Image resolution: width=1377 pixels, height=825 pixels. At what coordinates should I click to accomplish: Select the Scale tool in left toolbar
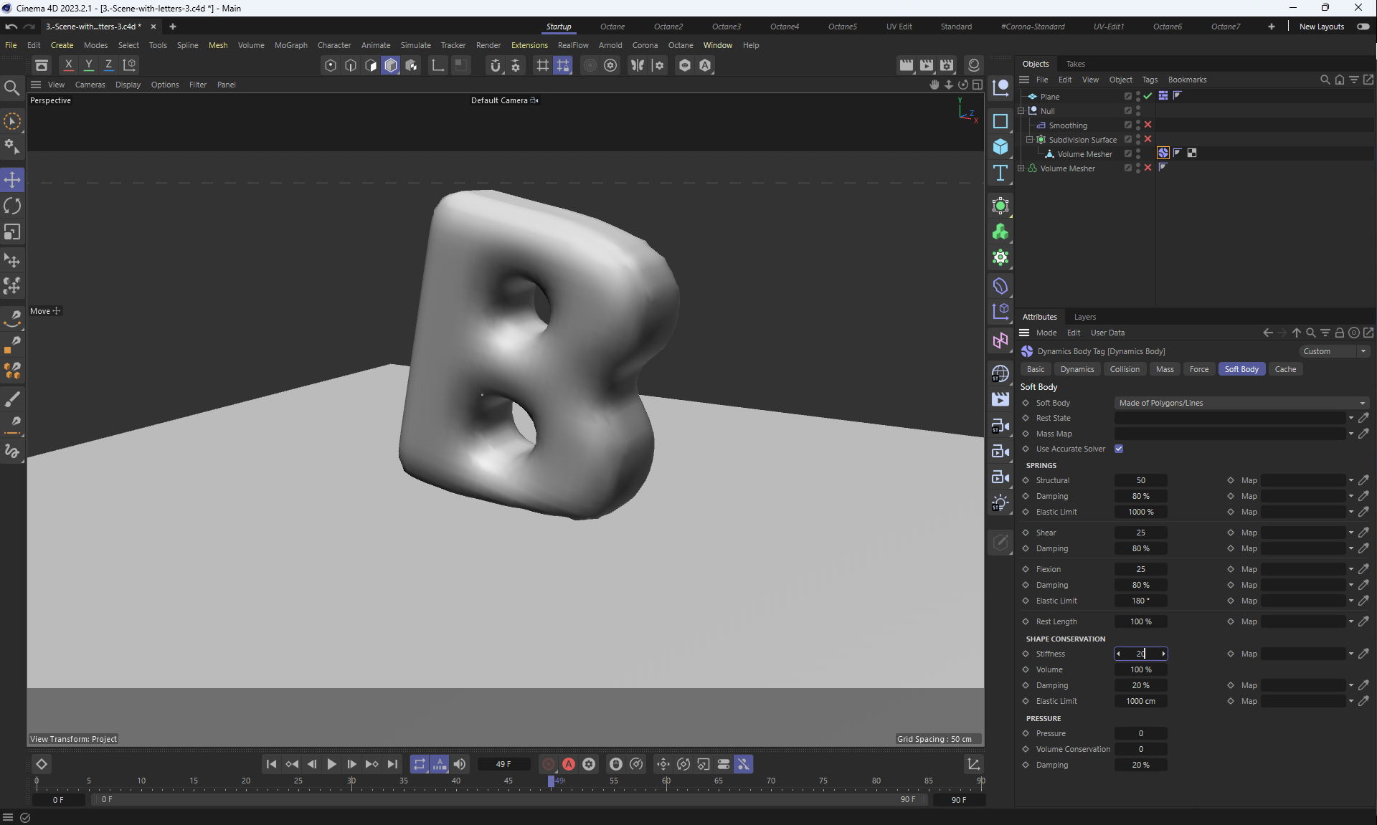coord(12,232)
